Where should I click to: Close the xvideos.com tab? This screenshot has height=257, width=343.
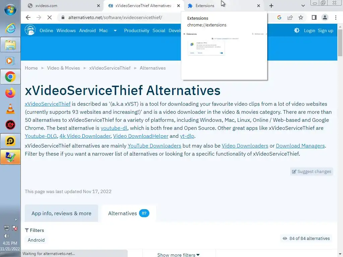pos(98,6)
